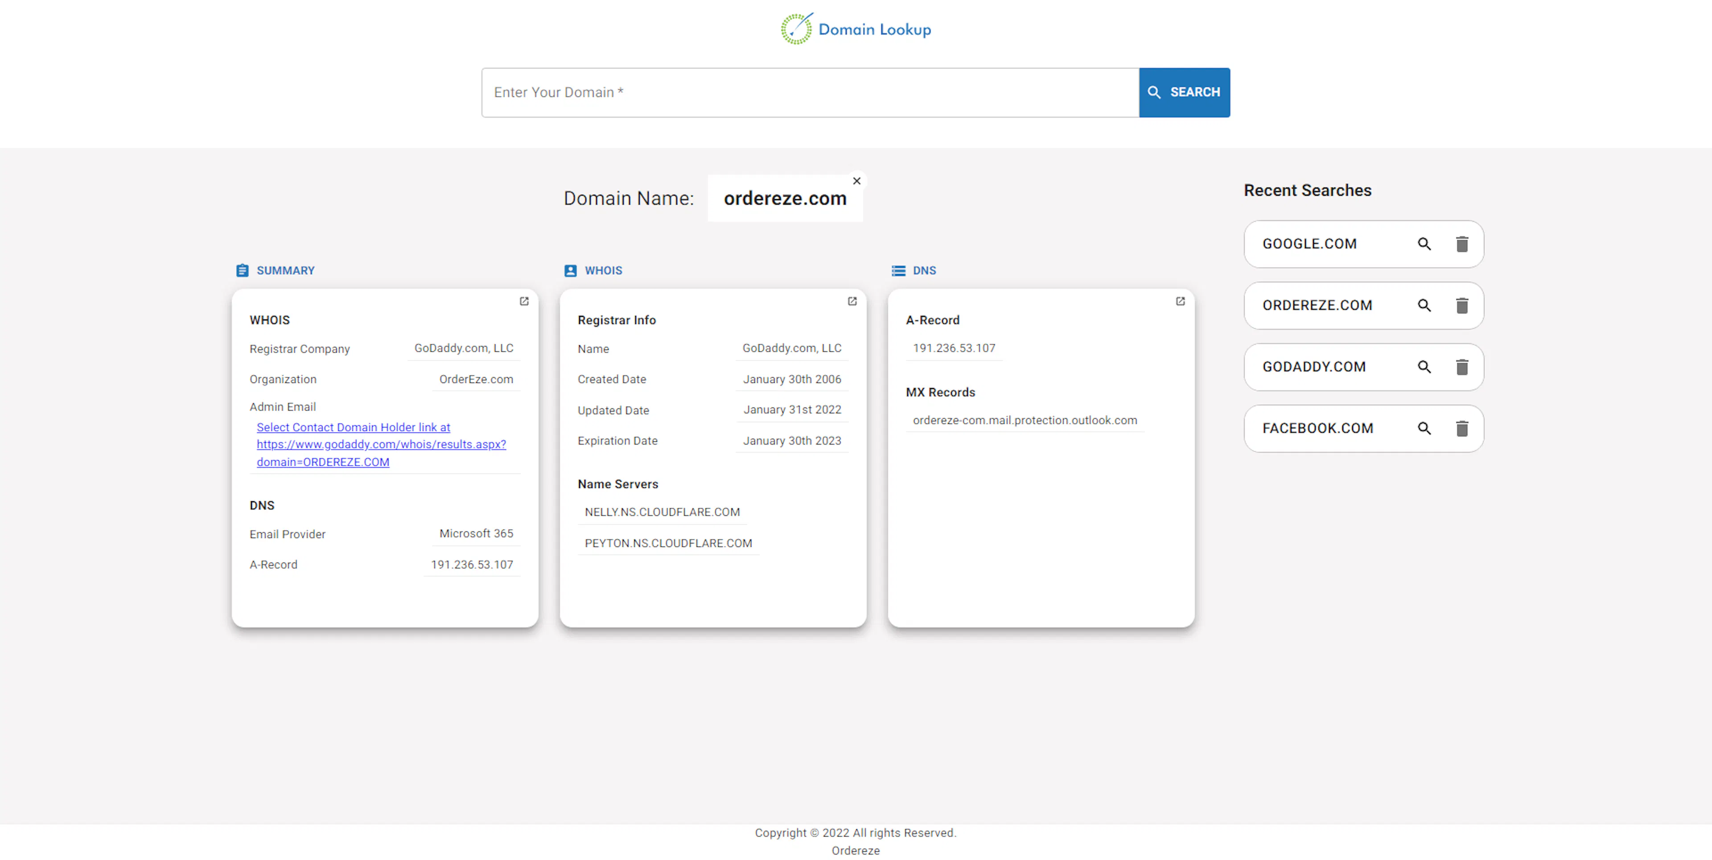This screenshot has width=1712, height=860.
Task: Re-run search for GODADDY.COM
Action: pos(1424,367)
